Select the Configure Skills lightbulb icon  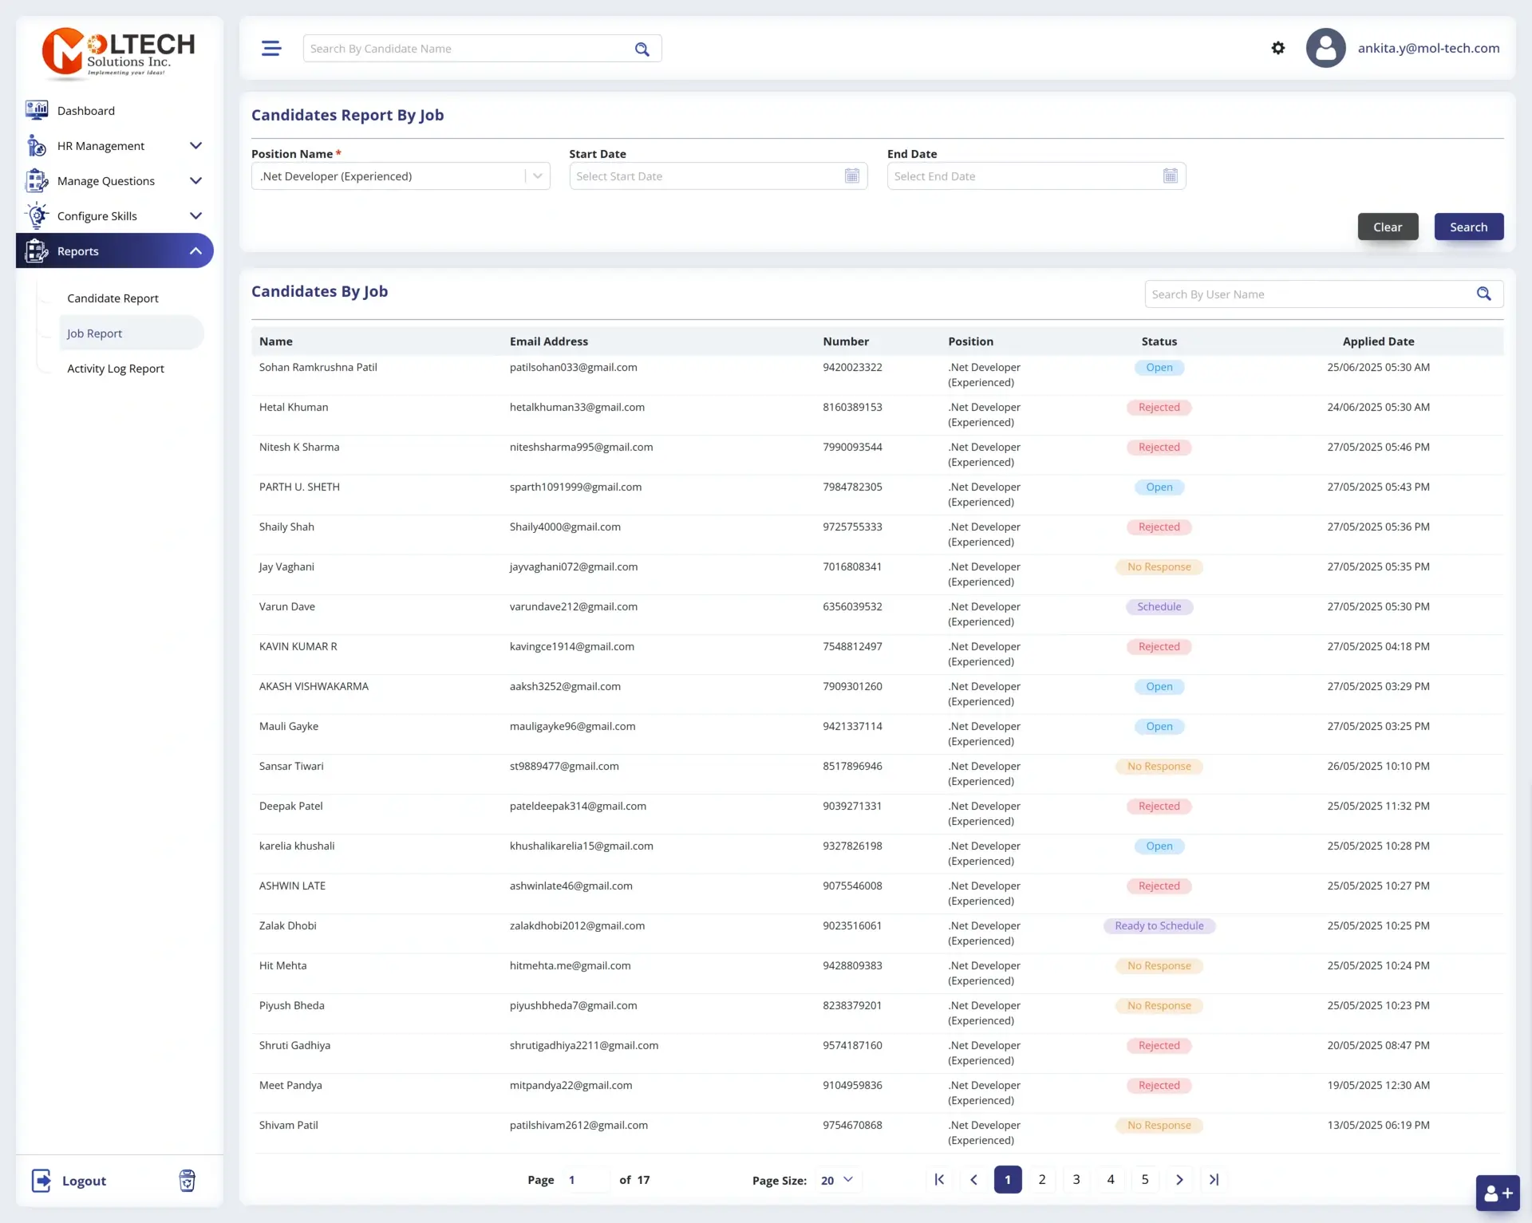point(37,215)
